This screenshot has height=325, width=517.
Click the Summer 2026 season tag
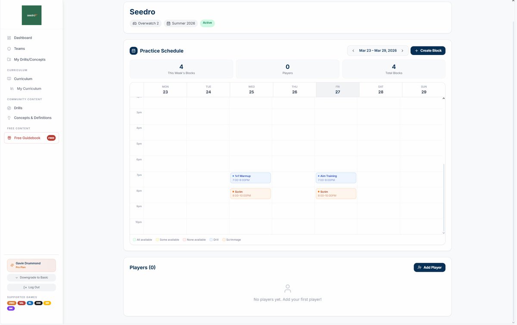tap(181, 23)
